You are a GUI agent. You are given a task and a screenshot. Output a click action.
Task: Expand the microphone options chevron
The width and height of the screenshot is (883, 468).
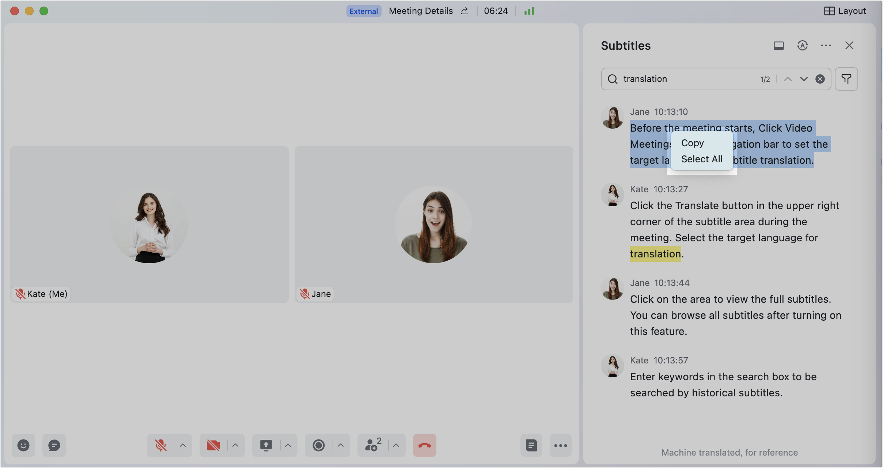(x=183, y=445)
